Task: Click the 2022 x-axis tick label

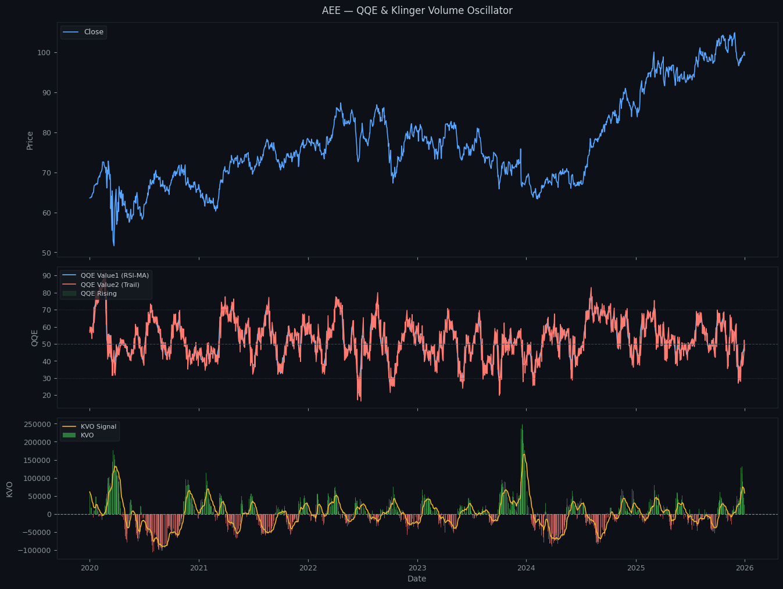Action: 308,568
